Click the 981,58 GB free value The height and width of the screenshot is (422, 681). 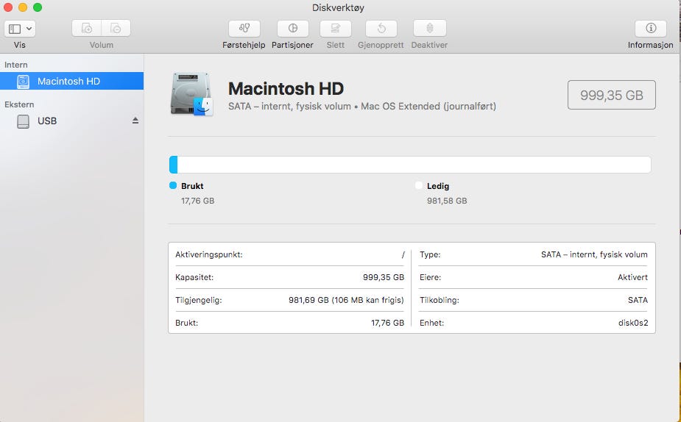pyautogui.click(x=447, y=201)
